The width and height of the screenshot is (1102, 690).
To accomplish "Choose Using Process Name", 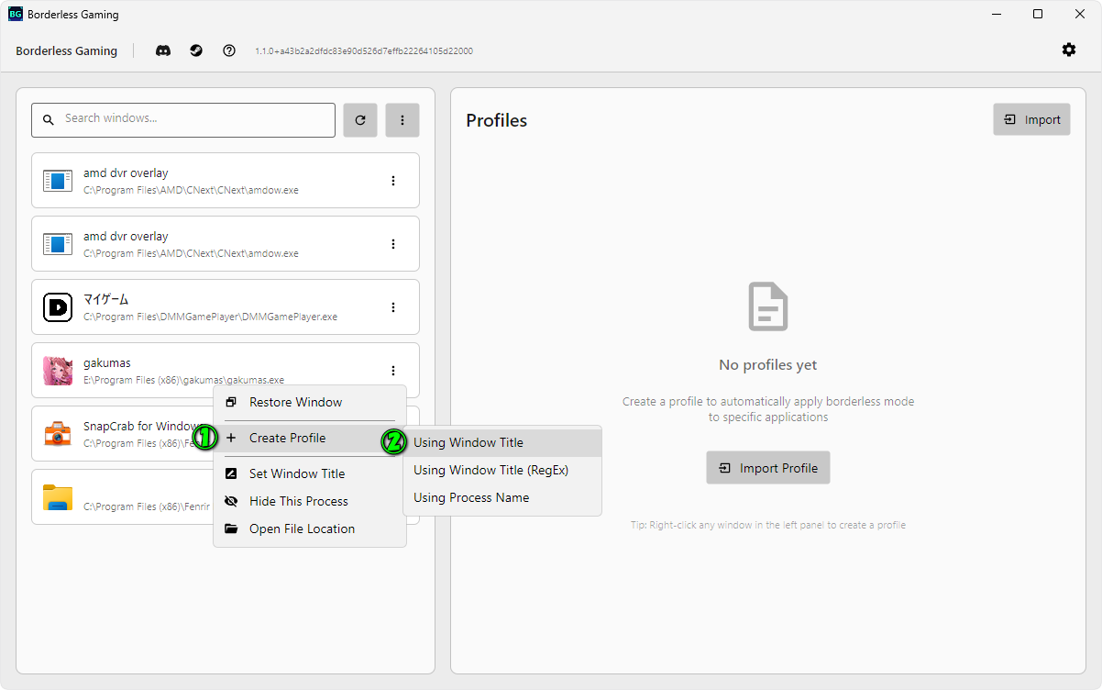I will (x=470, y=497).
